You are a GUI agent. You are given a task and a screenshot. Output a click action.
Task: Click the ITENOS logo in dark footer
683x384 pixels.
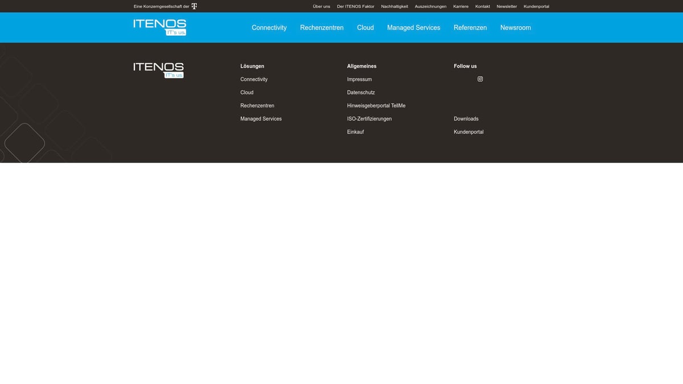[x=158, y=70]
